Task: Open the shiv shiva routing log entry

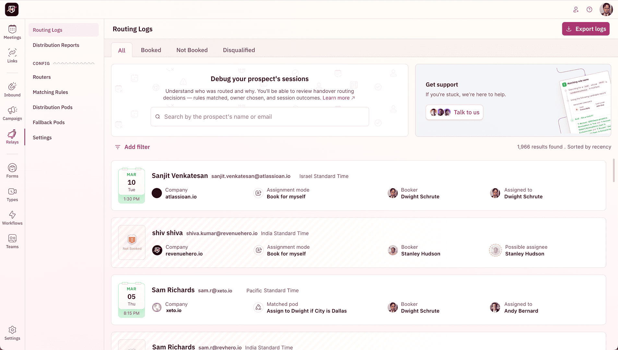Action: pos(358,243)
